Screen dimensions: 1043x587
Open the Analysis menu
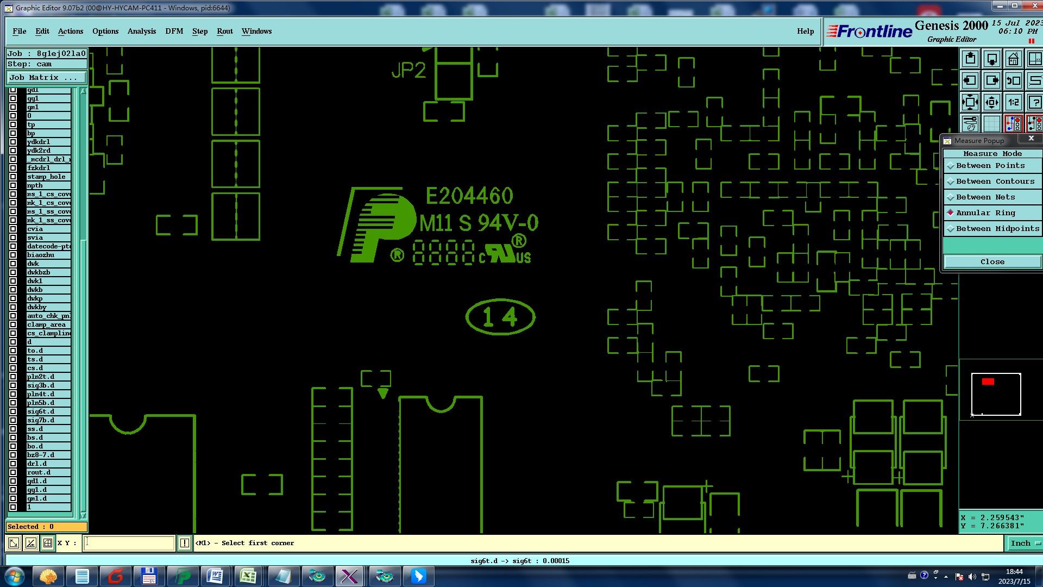click(142, 31)
